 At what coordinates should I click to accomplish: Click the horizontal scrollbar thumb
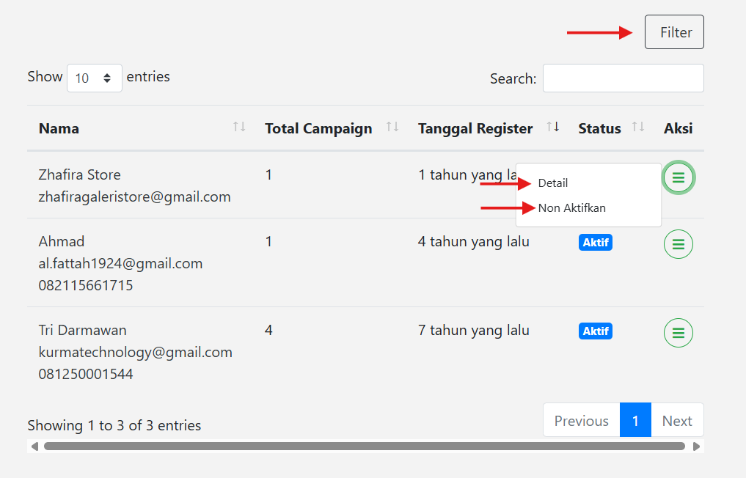click(x=364, y=446)
